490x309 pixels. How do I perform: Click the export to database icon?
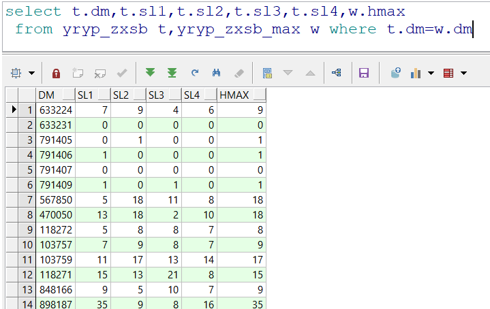[396, 73]
